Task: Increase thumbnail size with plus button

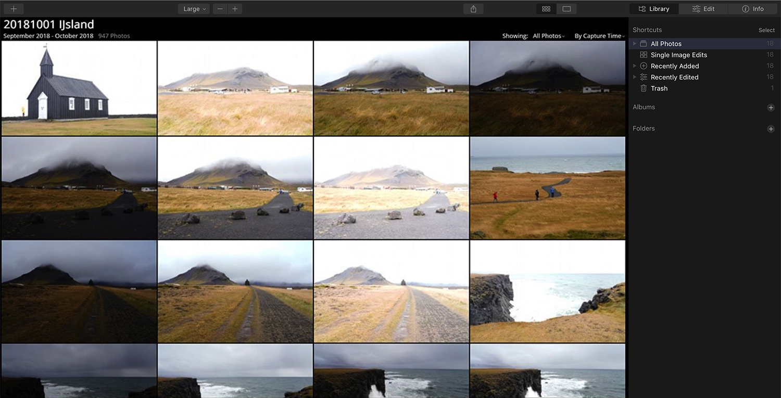Action: click(x=235, y=9)
